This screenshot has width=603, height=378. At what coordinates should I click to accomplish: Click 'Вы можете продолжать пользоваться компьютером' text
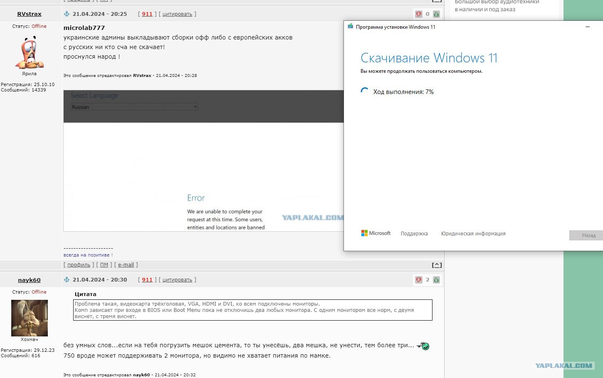[x=421, y=71]
